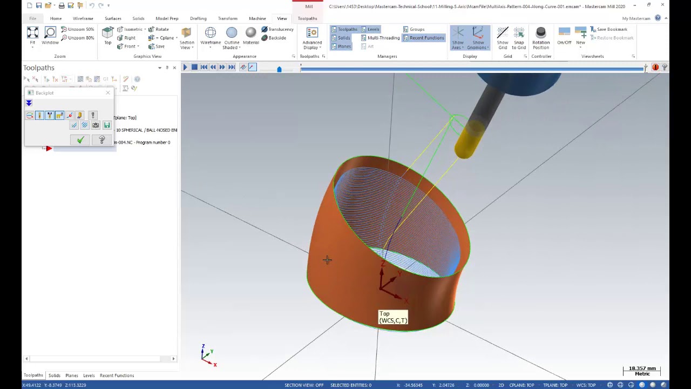Open the Cplane view dropdown
Image resolution: width=691 pixels, height=389 pixels.
pos(177,38)
